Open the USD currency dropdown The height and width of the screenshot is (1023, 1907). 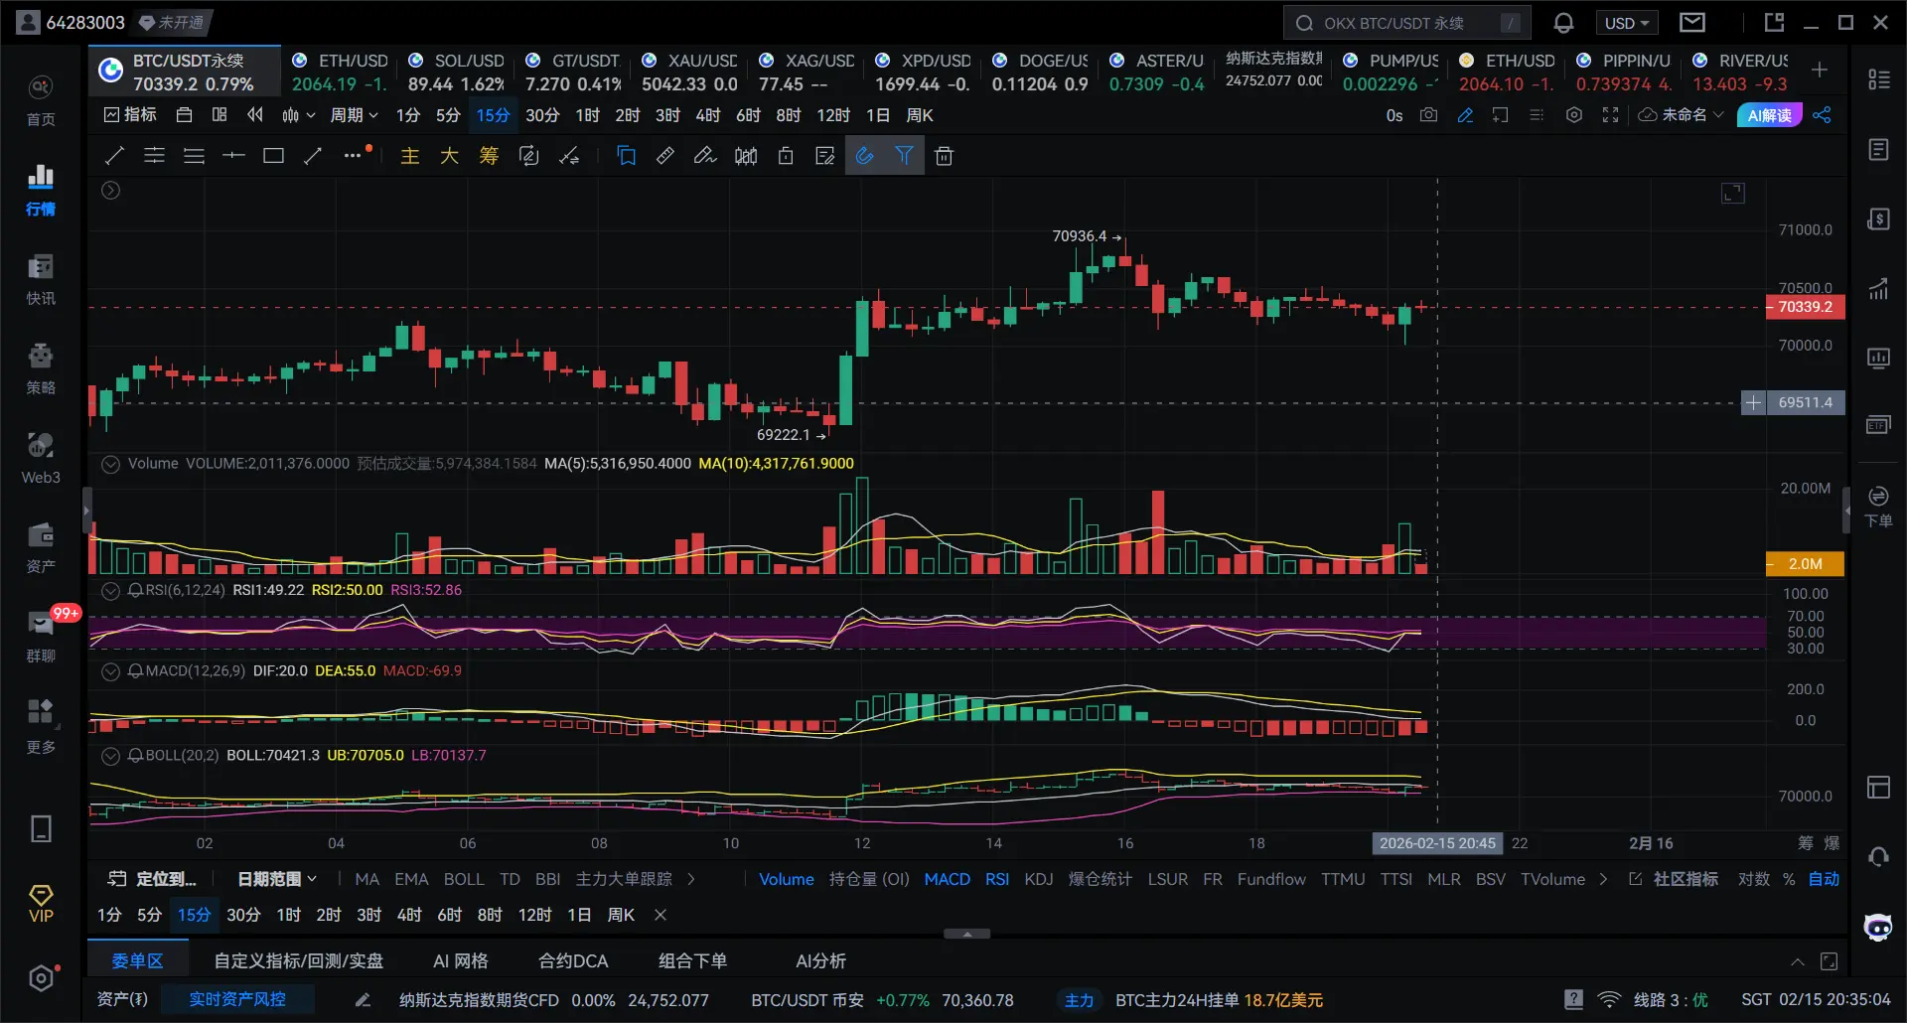(1628, 23)
